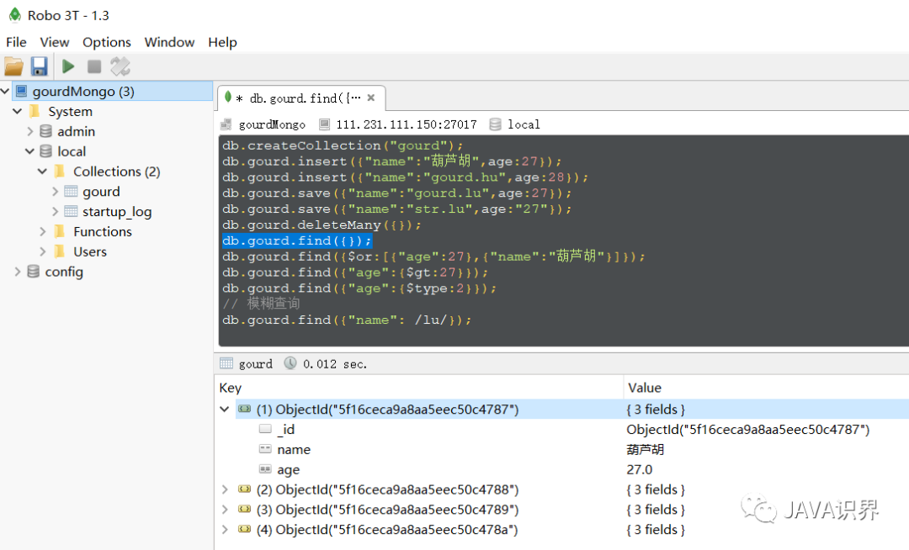Viewport: 909px width, 550px height.
Task: Open the Window menu
Action: point(169,42)
